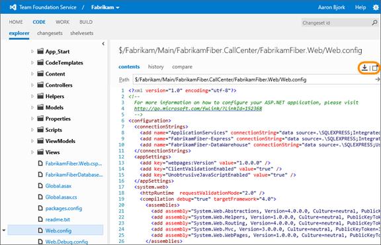The height and width of the screenshot is (245, 381).
Task: Click the Scripts folder icon
Action: coord(40,130)
